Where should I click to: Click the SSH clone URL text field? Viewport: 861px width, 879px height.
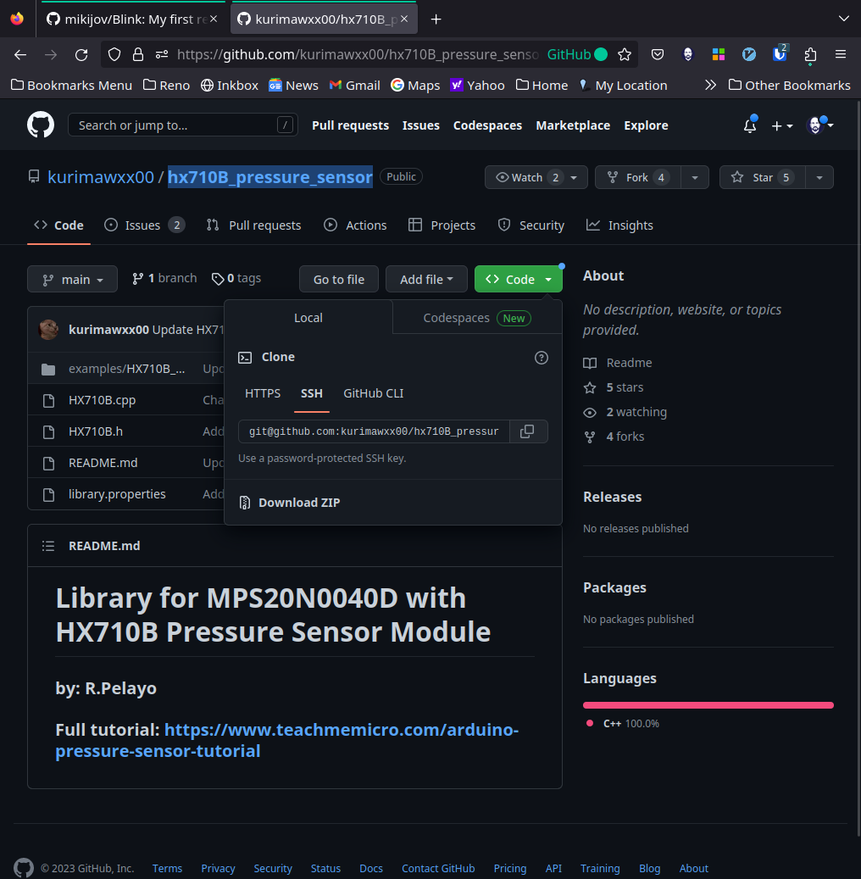click(x=374, y=431)
